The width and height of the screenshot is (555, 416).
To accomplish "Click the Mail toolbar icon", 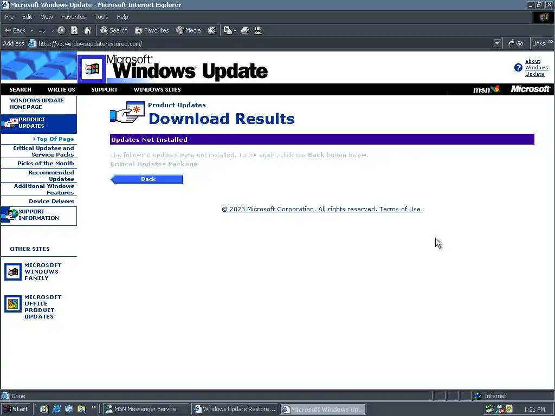I will tap(228, 30).
